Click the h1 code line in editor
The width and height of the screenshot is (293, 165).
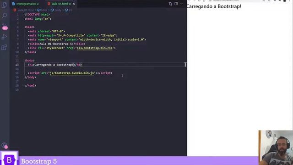55,65
